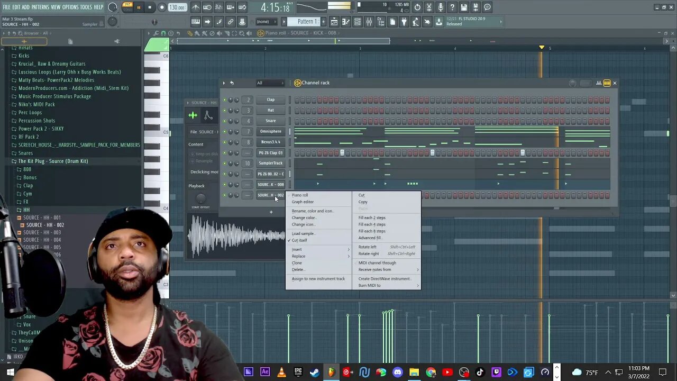
Task: Open the plugin picker plug icon
Action: [x=404, y=22]
